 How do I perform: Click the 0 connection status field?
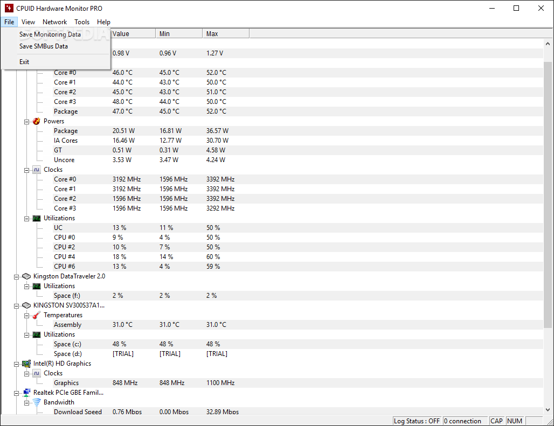pyautogui.click(x=465, y=421)
